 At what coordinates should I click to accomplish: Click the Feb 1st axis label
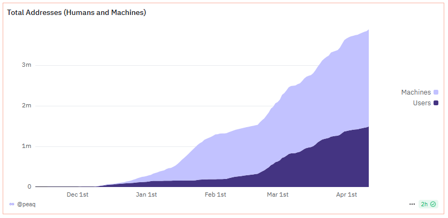point(214,194)
